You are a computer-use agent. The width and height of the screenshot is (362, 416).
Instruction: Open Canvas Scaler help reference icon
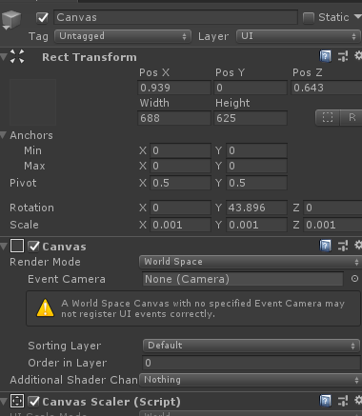[x=325, y=401]
